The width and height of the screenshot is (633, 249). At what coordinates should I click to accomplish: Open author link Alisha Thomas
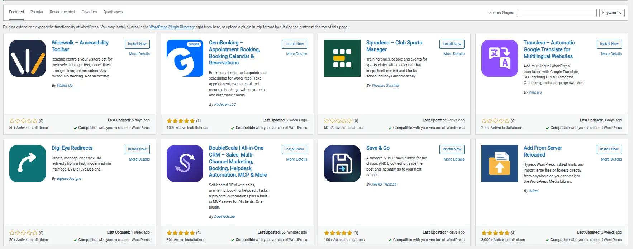click(384, 185)
